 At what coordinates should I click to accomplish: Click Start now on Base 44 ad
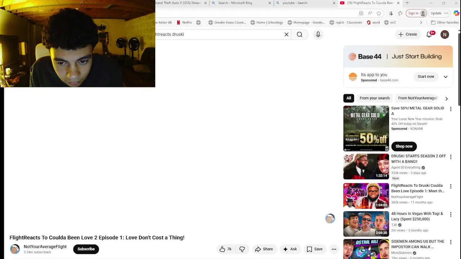tap(426, 77)
